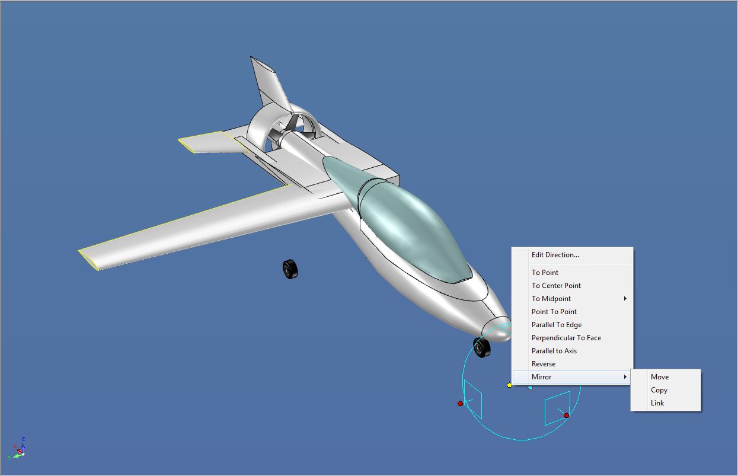This screenshot has height=476, width=738.
Task: Select Point To Point from the menu
Action: coord(554,311)
